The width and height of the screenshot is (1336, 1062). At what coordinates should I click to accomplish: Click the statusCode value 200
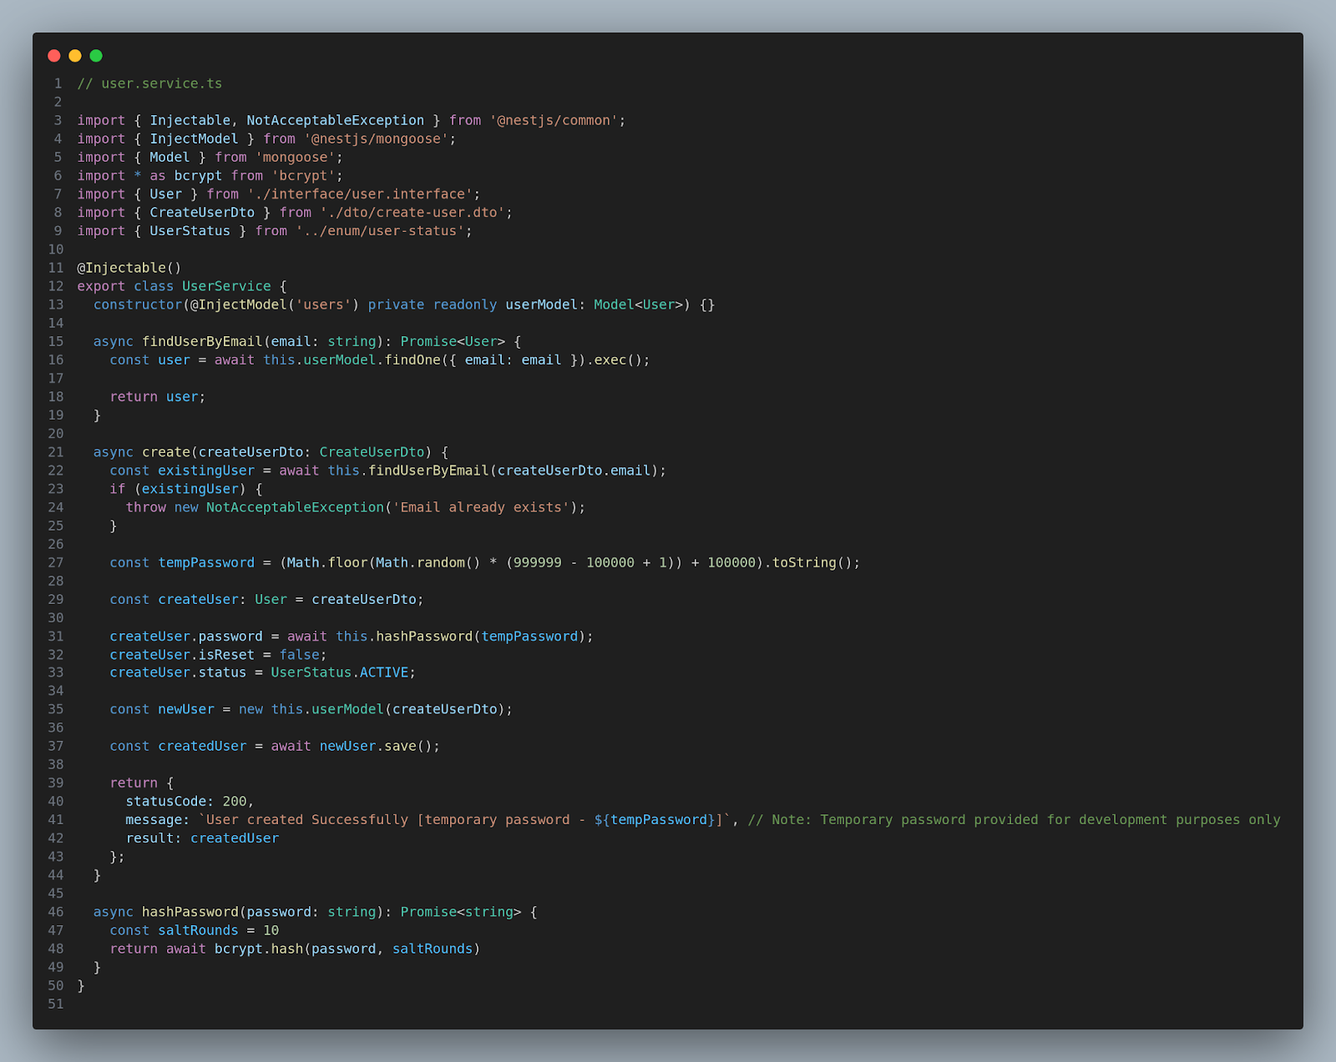pyautogui.click(x=235, y=801)
